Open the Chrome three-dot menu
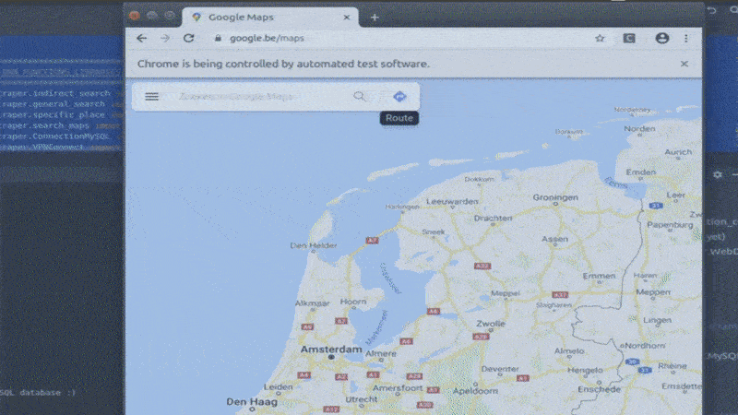Screen dimensions: 738x415 click(685, 38)
